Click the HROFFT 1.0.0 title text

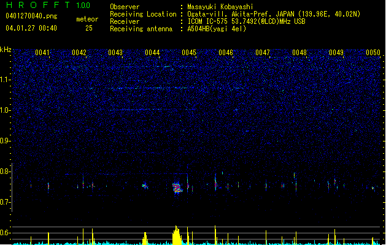(48, 5)
